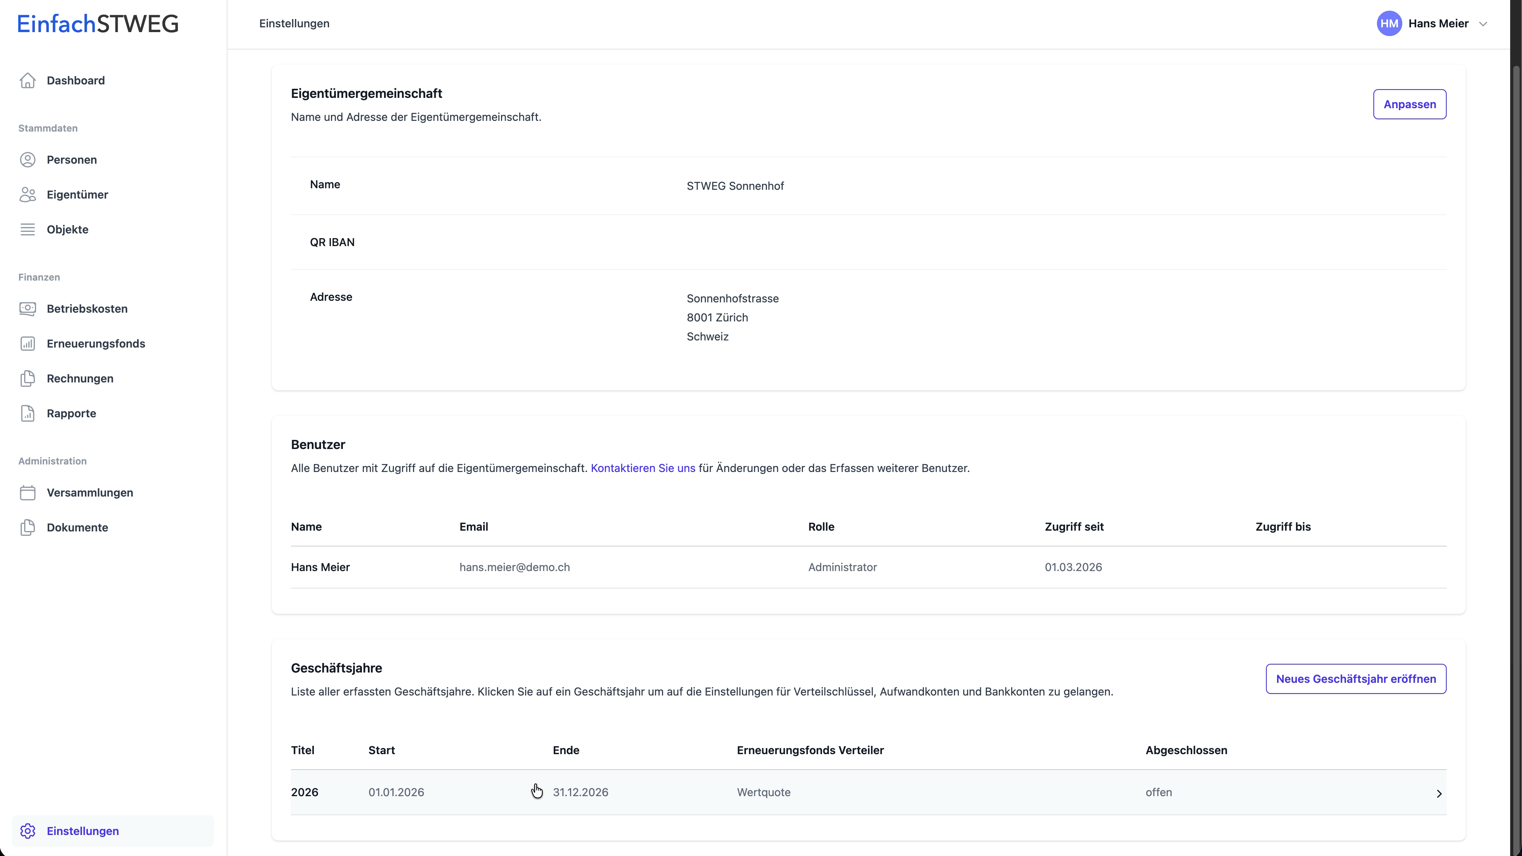This screenshot has width=1522, height=856.
Task: Click the Anpassen button
Action: (x=1409, y=104)
